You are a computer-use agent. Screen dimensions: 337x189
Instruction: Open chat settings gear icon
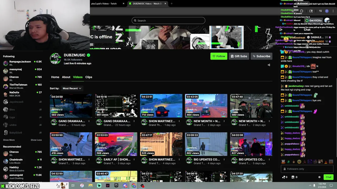[x=319, y=177]
